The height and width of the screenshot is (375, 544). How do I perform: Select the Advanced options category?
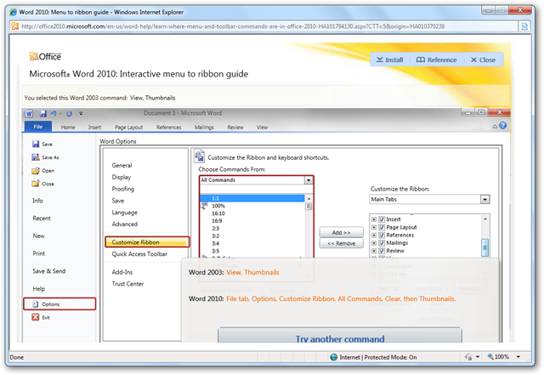(x=125, y=224)
